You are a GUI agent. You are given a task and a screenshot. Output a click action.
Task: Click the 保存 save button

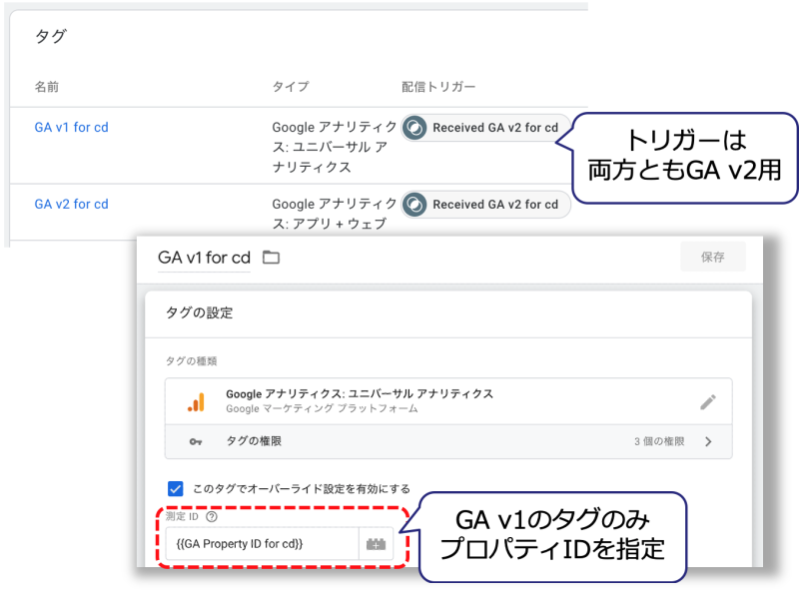713,257
